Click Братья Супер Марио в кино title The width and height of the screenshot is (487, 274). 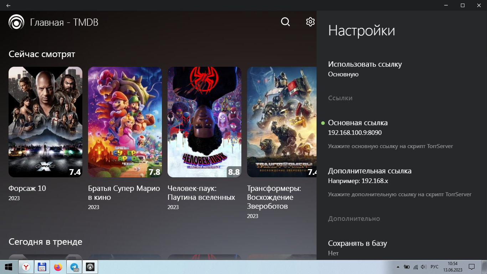[124, 193]
